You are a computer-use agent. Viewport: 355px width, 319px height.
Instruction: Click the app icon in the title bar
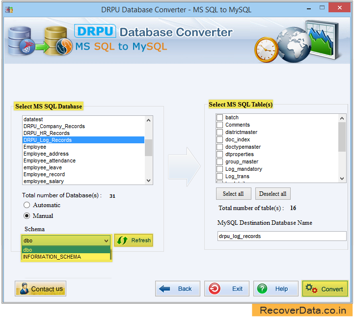click(x=9, y=10)
